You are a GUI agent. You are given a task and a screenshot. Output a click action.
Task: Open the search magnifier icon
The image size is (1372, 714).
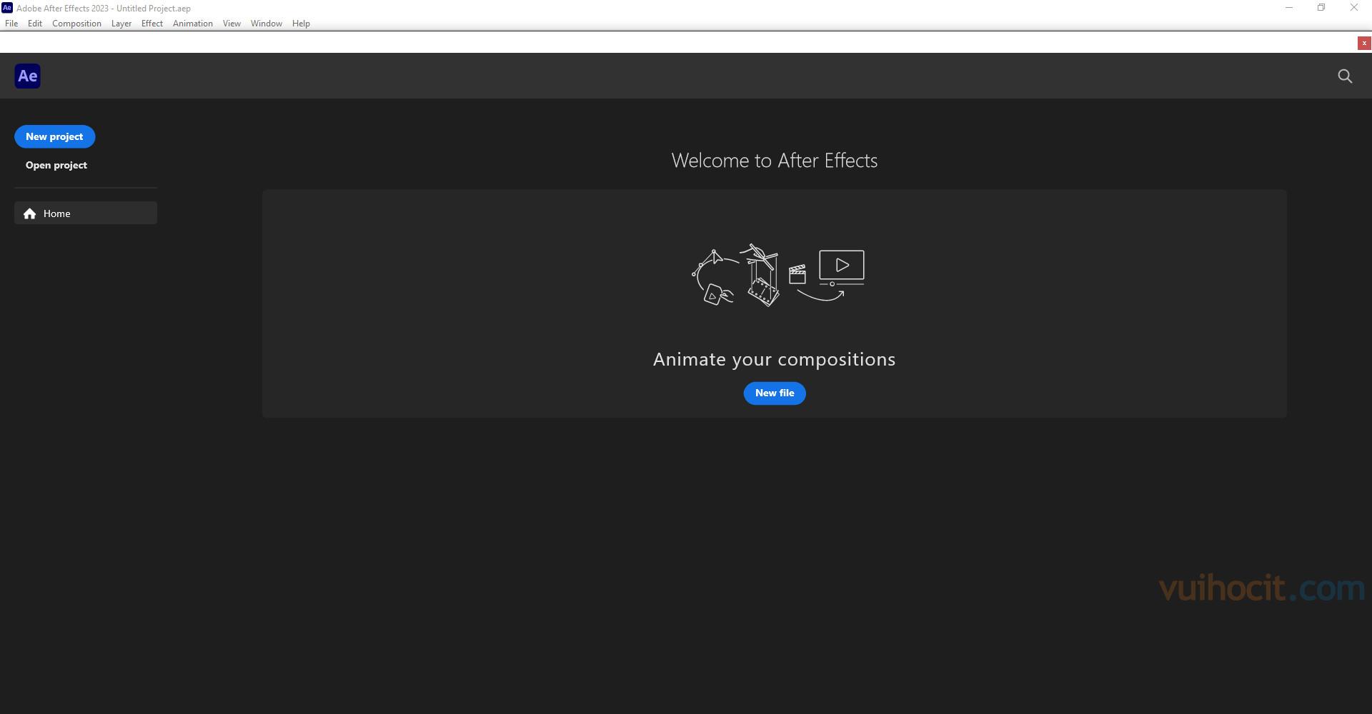(1345, 76)
